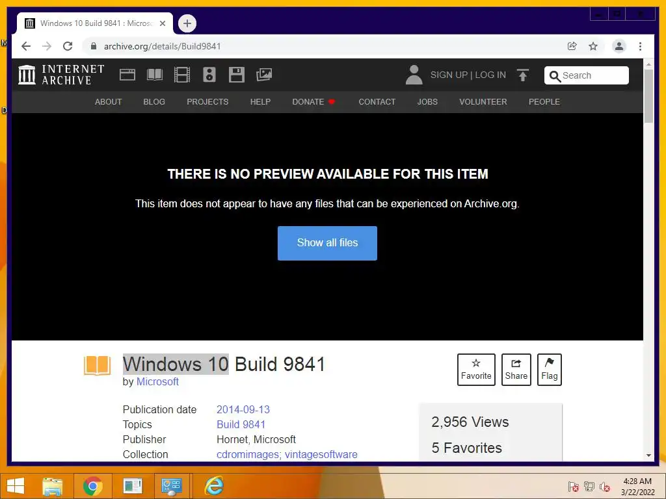Open Build 9841 topic link

click(x=241, y=424)
